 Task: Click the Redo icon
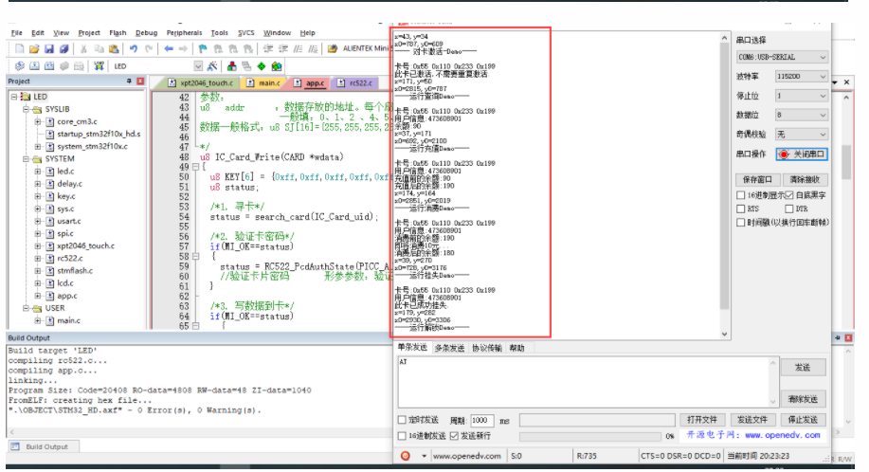(149, 48)
